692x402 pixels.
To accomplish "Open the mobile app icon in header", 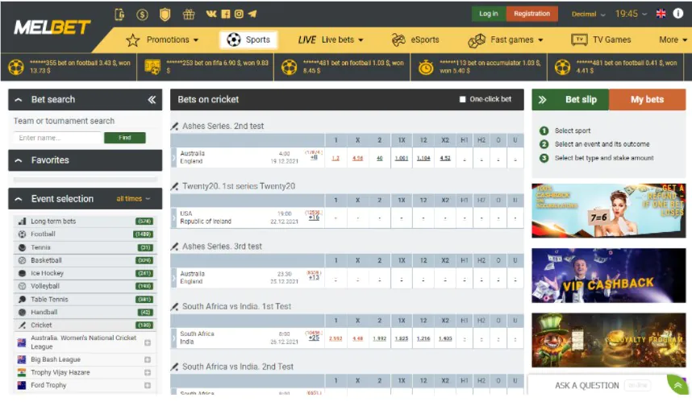I will (119, 15).
